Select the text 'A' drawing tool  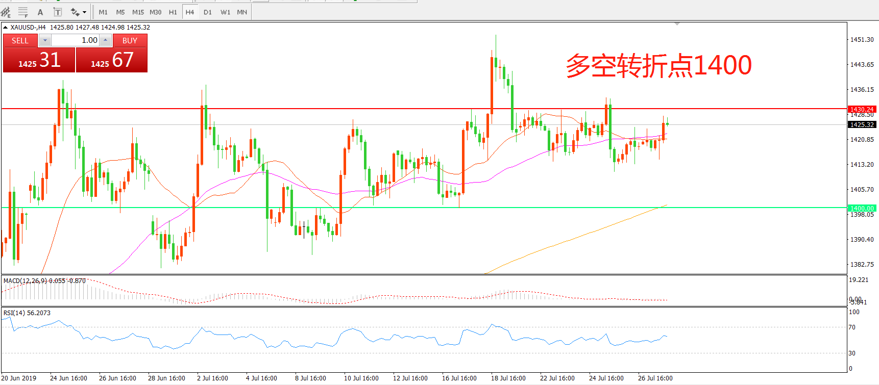pyautogui.click(x=40, y=12)
